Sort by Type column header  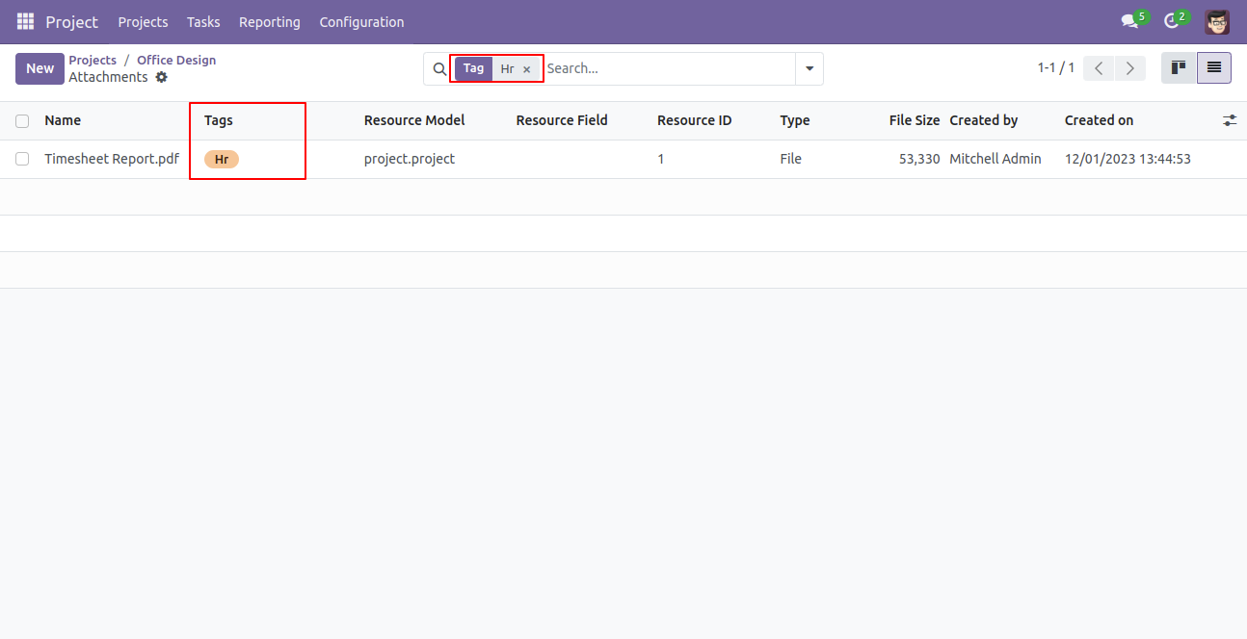[795, 120]
